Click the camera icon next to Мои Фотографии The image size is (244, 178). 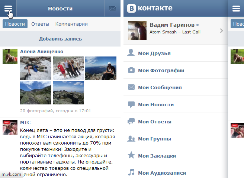(131, 70)
